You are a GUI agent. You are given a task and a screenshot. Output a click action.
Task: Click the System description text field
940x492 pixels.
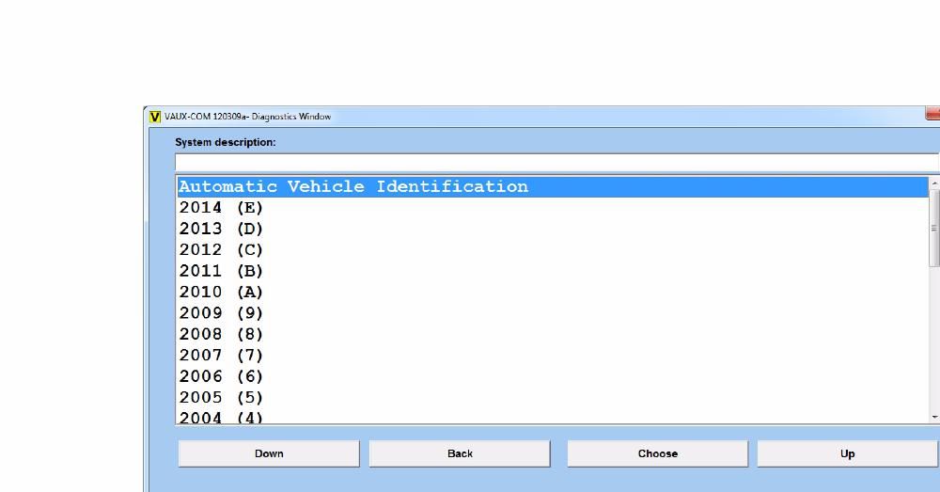coord(556,162)
